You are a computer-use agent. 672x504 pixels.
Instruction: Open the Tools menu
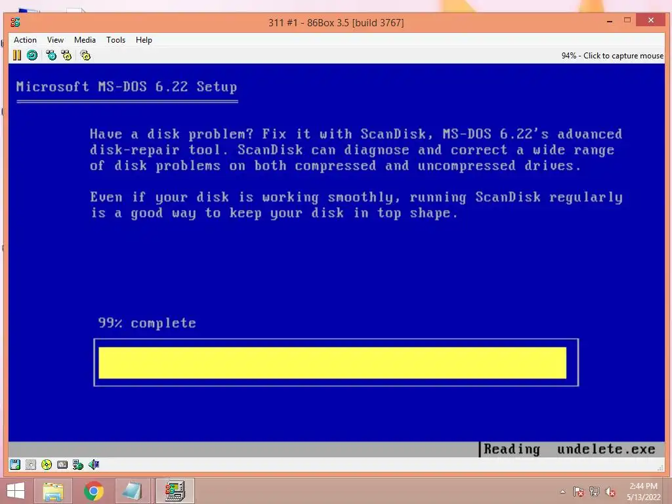[x=115, y=40]
